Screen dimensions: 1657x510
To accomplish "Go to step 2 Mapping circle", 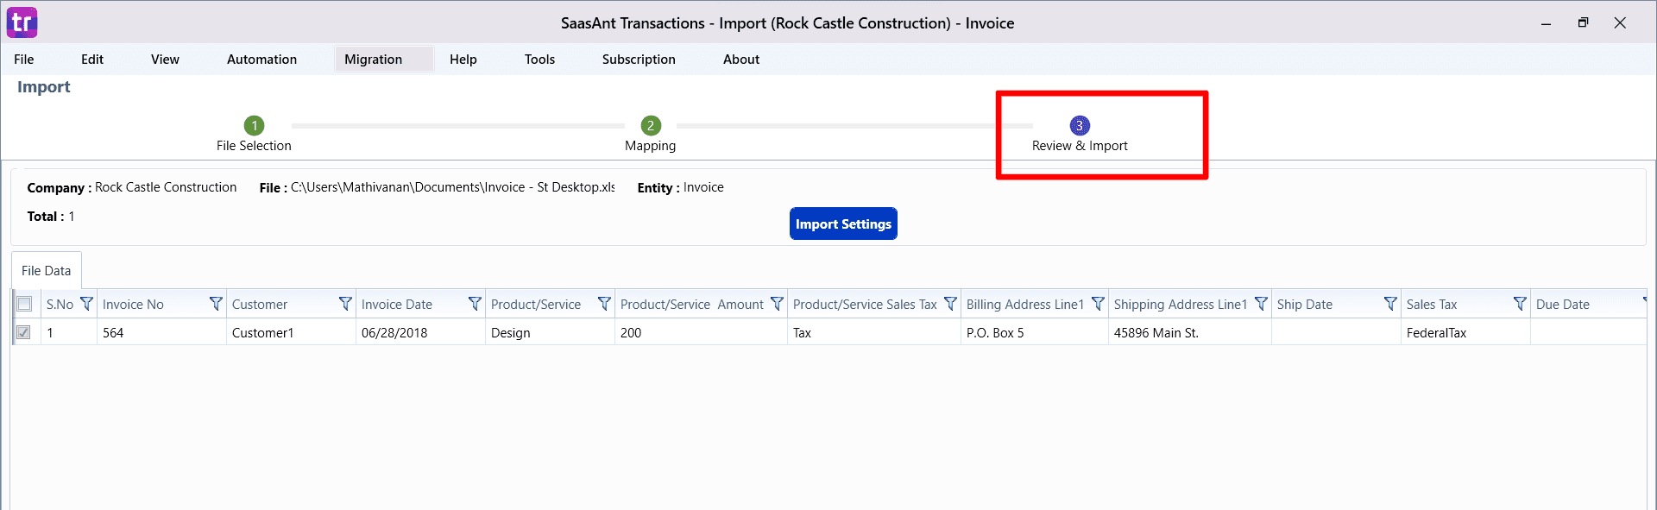I will point(651,126).
